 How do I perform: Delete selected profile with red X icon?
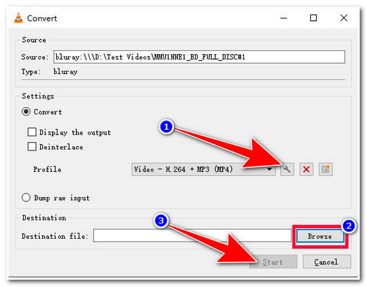[306, 169]
